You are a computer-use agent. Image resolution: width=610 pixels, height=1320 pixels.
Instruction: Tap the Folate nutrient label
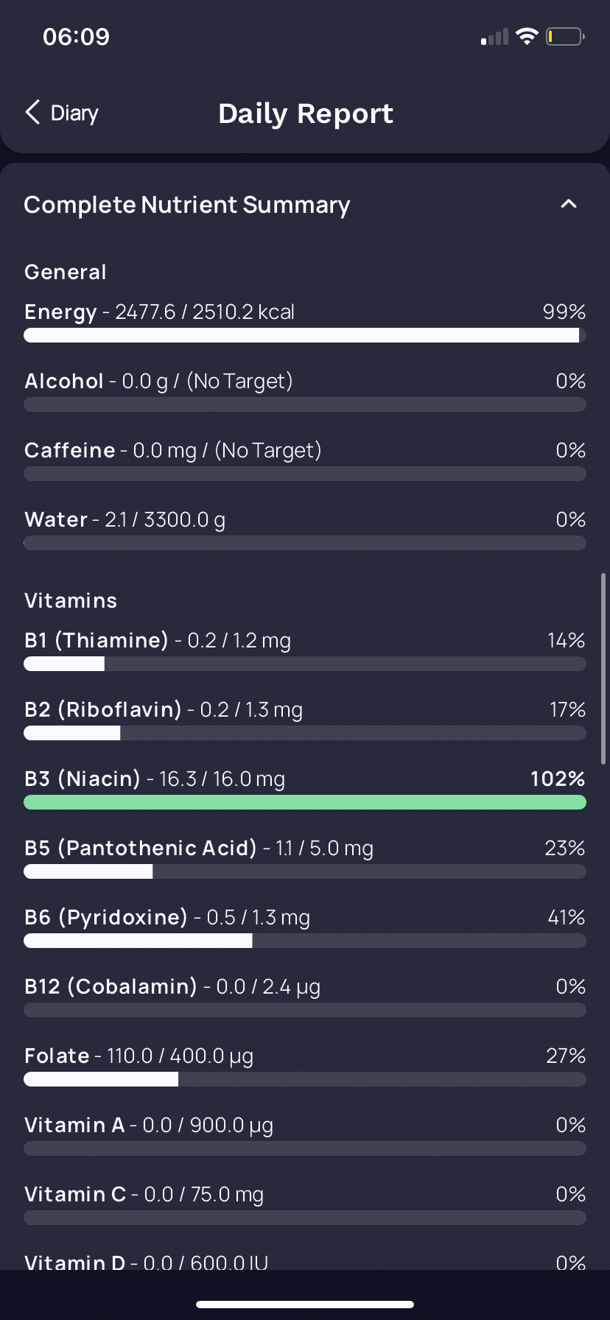pos(57,1056)
